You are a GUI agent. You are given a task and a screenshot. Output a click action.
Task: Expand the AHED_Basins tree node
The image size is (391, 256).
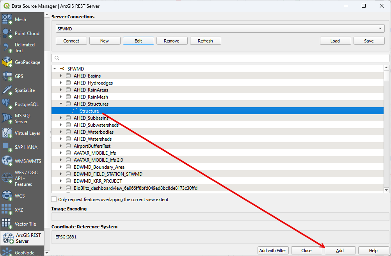pos(61,76)
